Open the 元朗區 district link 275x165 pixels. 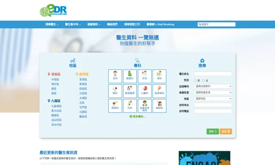click(83, 112)
